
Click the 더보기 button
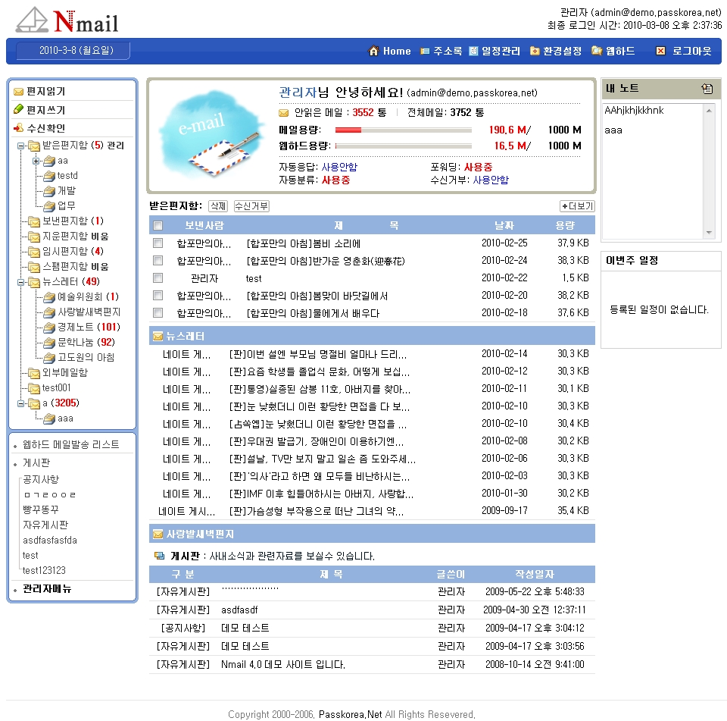(x=577, y=206)
